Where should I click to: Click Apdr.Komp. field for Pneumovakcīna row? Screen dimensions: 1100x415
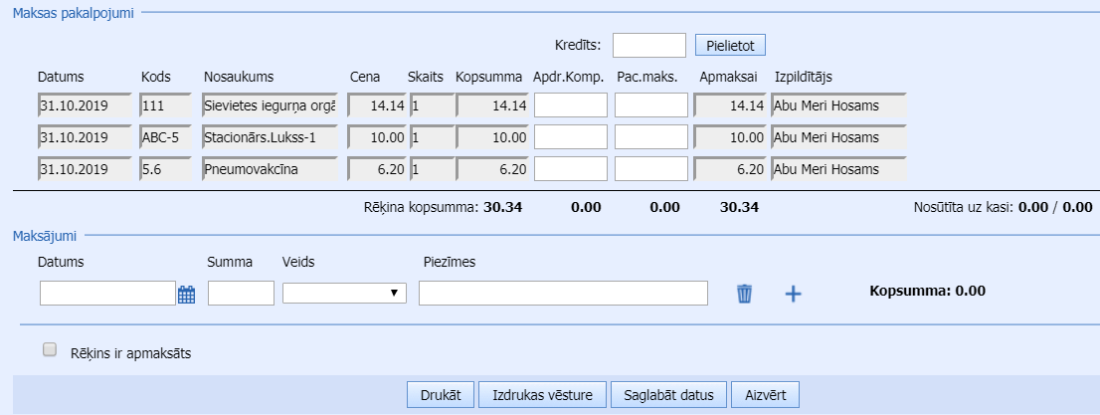coord(570,170)
